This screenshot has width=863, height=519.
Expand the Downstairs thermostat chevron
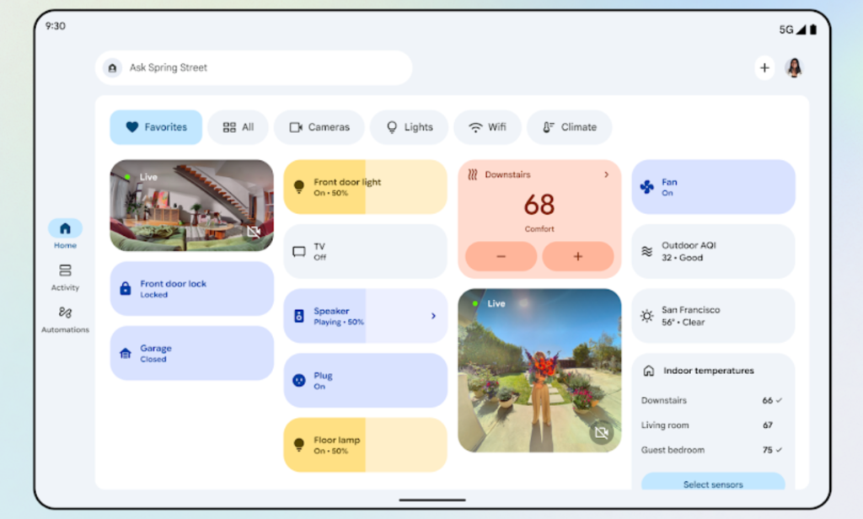click(606, 174)
